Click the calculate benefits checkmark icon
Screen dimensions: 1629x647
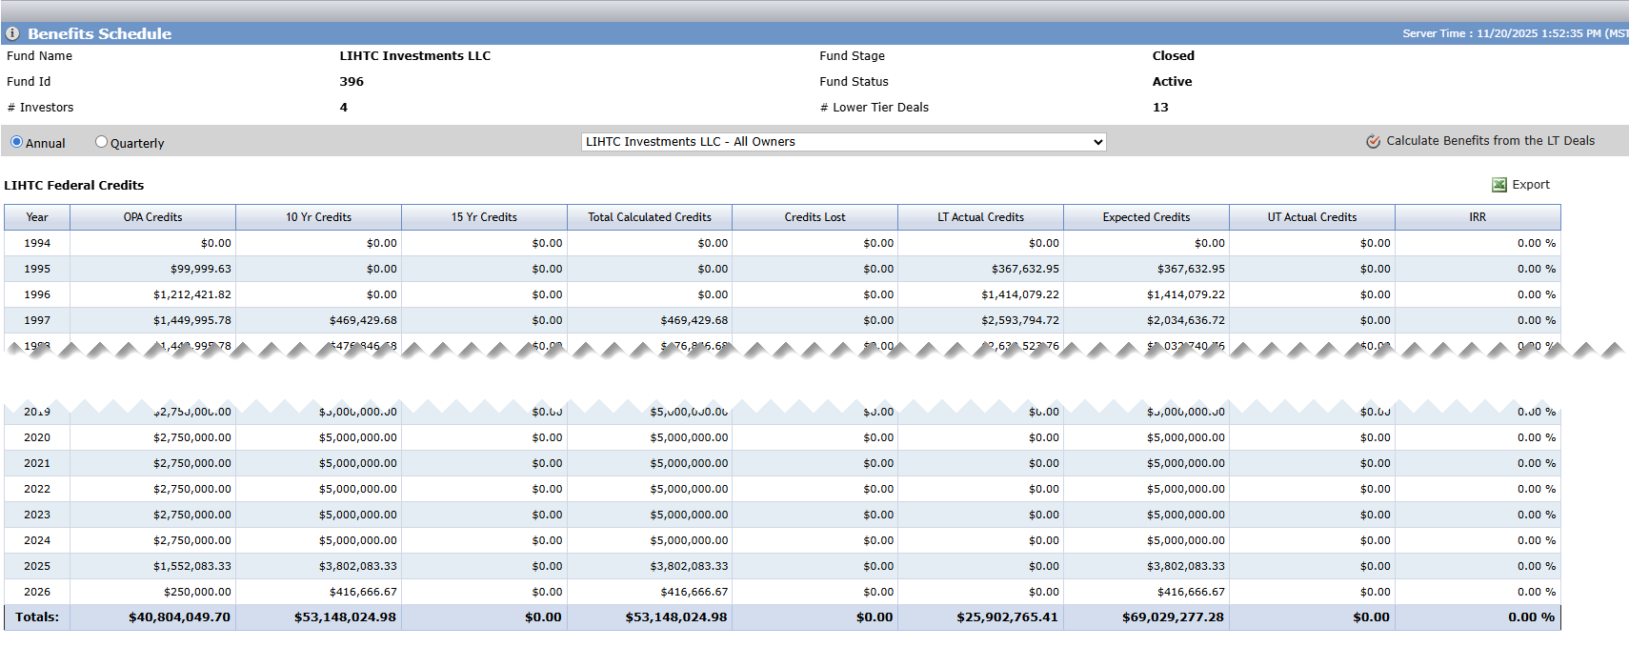coord(1374,141)
